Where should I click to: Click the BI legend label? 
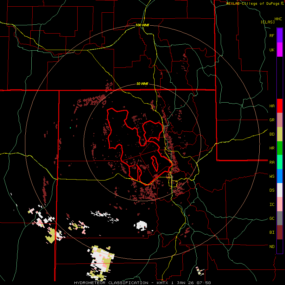pyautogui.click(x=272, y=232)
